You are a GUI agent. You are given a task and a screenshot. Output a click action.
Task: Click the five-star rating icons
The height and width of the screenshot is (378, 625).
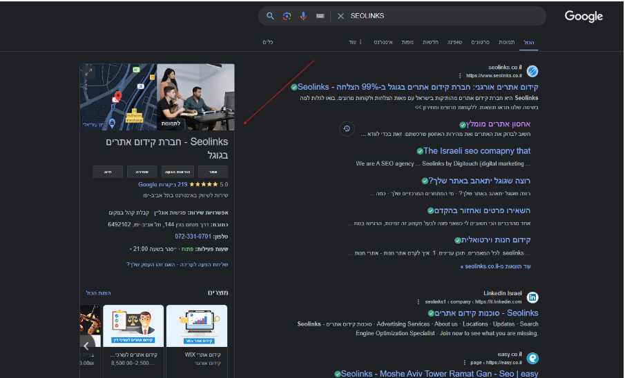(x=204, y=184)
